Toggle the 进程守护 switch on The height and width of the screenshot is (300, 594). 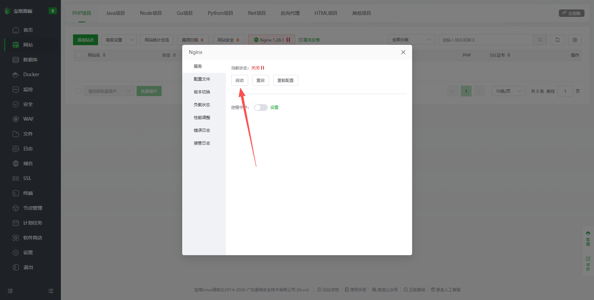click(x=261, y=108)
